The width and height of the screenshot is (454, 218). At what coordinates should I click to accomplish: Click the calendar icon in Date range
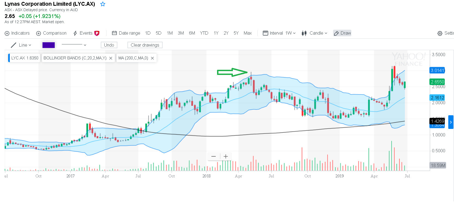tap(114, 33)
